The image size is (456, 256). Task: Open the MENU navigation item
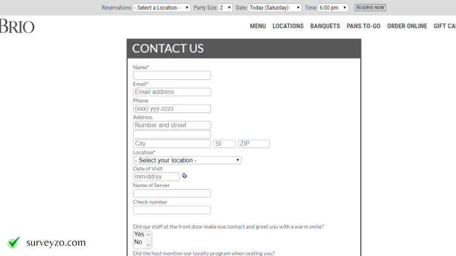click(x=258, y=26)
